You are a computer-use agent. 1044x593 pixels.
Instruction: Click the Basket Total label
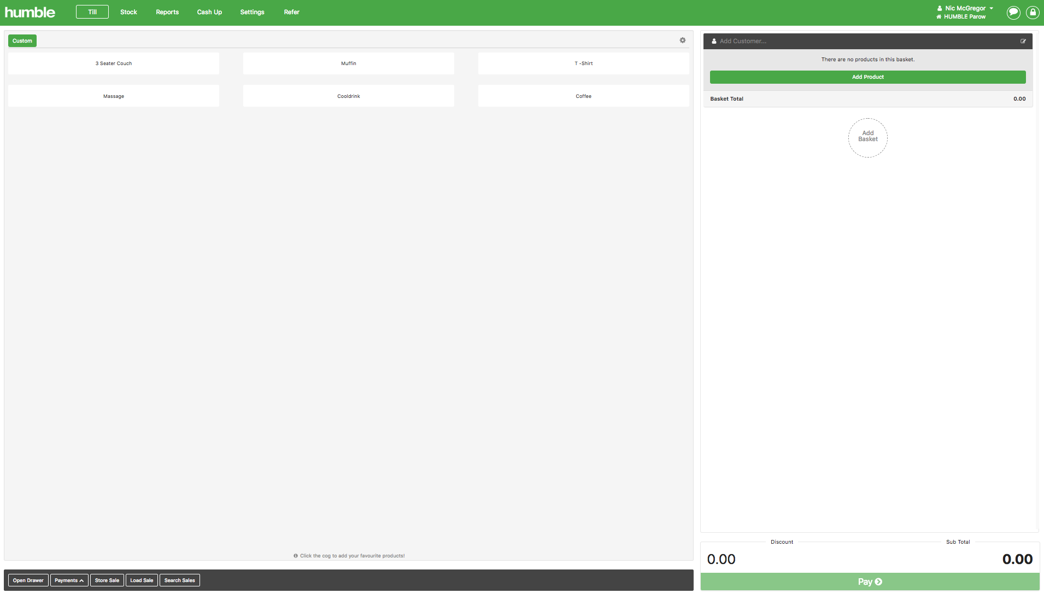pos(727,99)
